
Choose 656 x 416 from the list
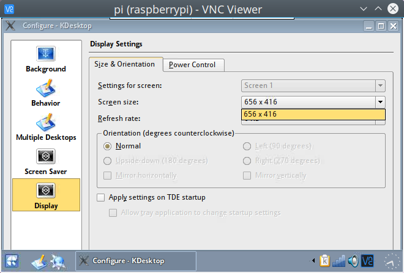[x=313, y=114]
